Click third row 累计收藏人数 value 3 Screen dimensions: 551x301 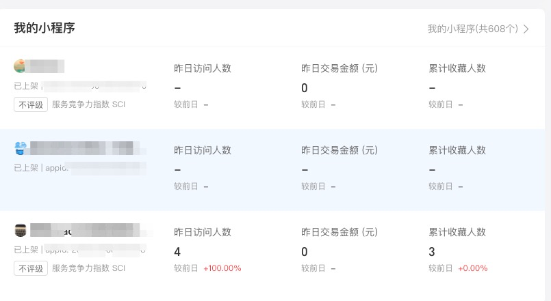432,252
